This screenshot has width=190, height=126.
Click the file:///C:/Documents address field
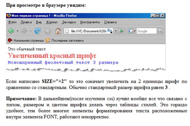89,31
